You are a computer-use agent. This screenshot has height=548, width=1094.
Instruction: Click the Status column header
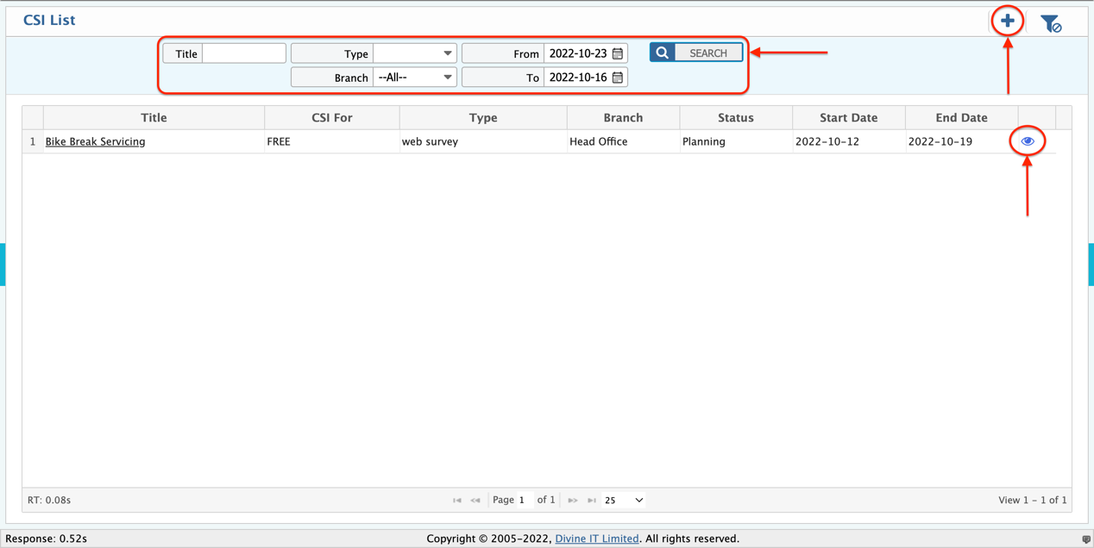tap(735, 117)
